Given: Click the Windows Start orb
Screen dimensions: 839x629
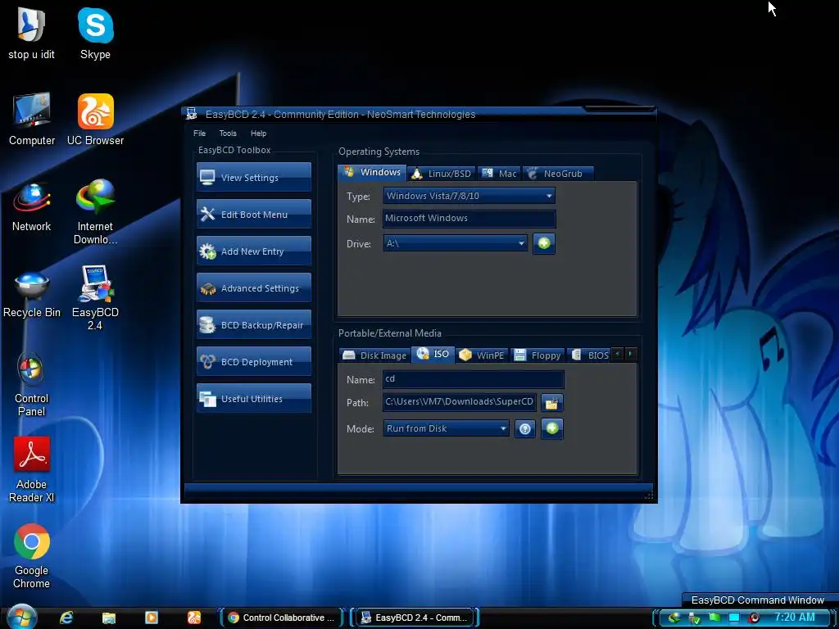Looking at the screenshot, I should tap(21, 618).
